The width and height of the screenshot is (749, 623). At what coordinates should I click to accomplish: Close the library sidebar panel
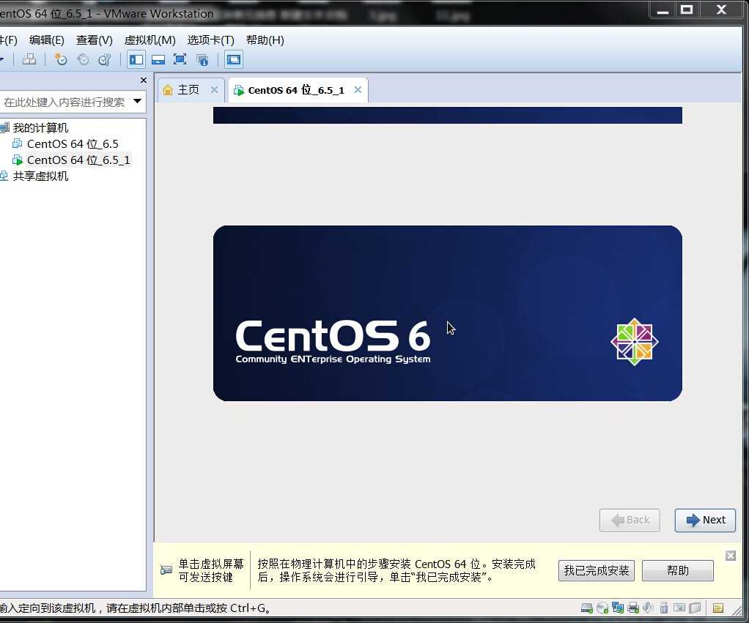144,80
